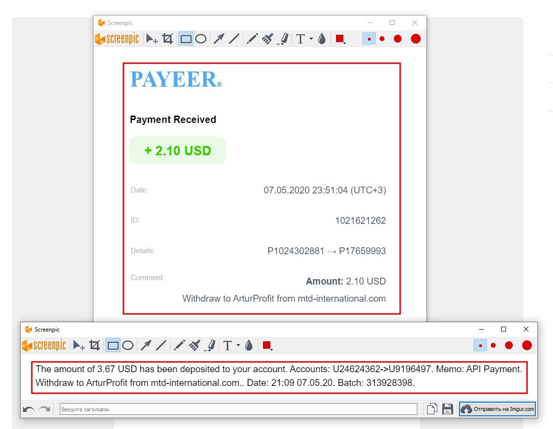Set third line thickness dot in top window

[x=398, y=39]
